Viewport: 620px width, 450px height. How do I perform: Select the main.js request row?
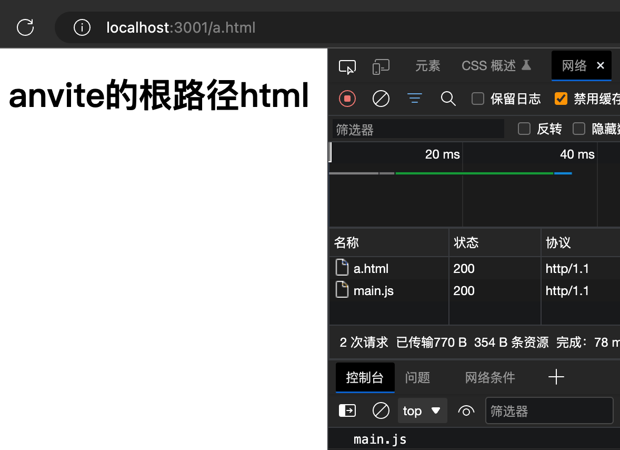click(475, 290)
